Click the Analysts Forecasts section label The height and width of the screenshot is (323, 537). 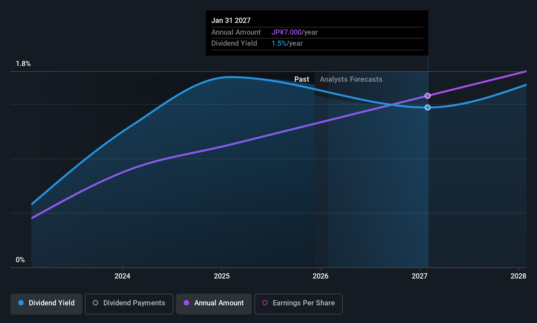point(351,79)
